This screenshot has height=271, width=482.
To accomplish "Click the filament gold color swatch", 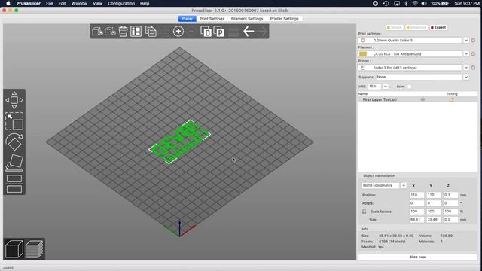I will (363, 54).
